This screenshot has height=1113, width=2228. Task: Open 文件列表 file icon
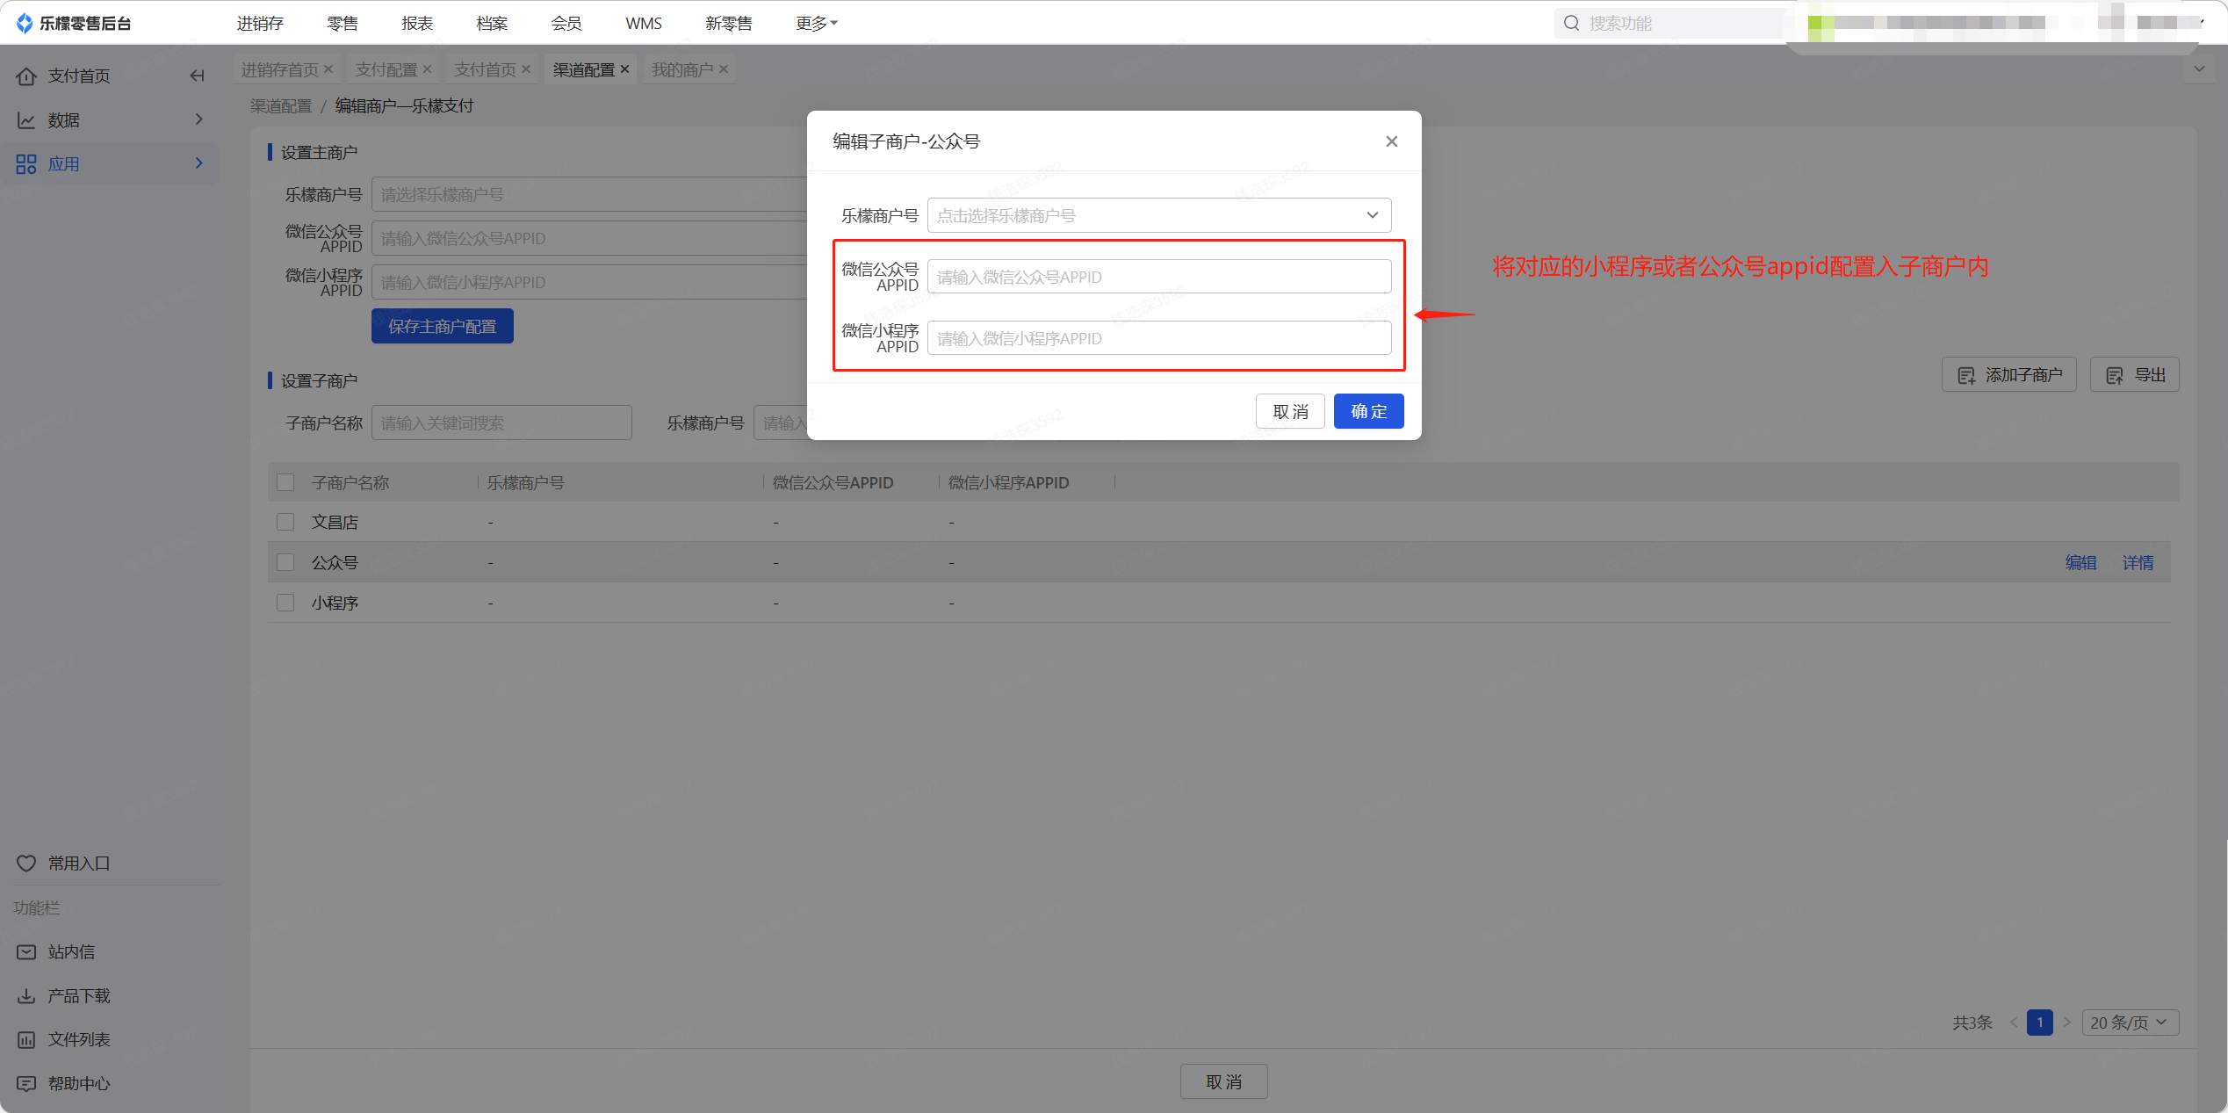point(26,1040)
